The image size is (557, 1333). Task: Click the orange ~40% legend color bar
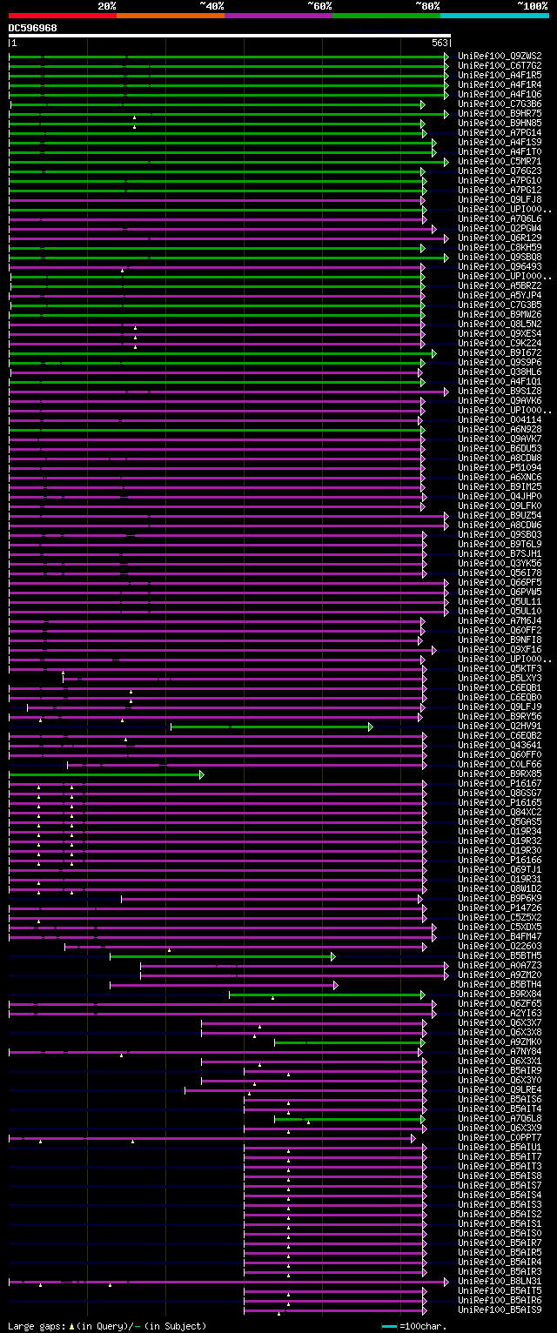coord(171,16)
